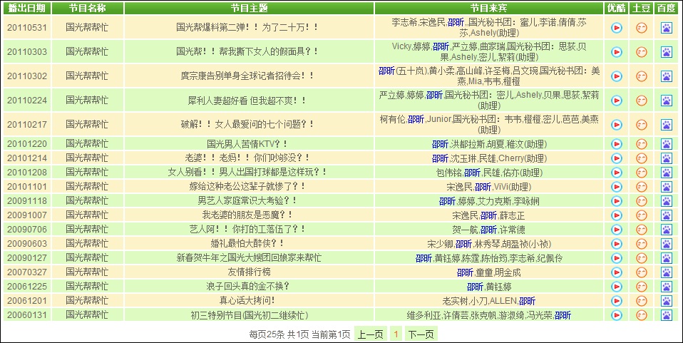This screenshot has height=343, width=683.
Task: Open Youku play icon in 20110224 row
Action: click(616, 101)
